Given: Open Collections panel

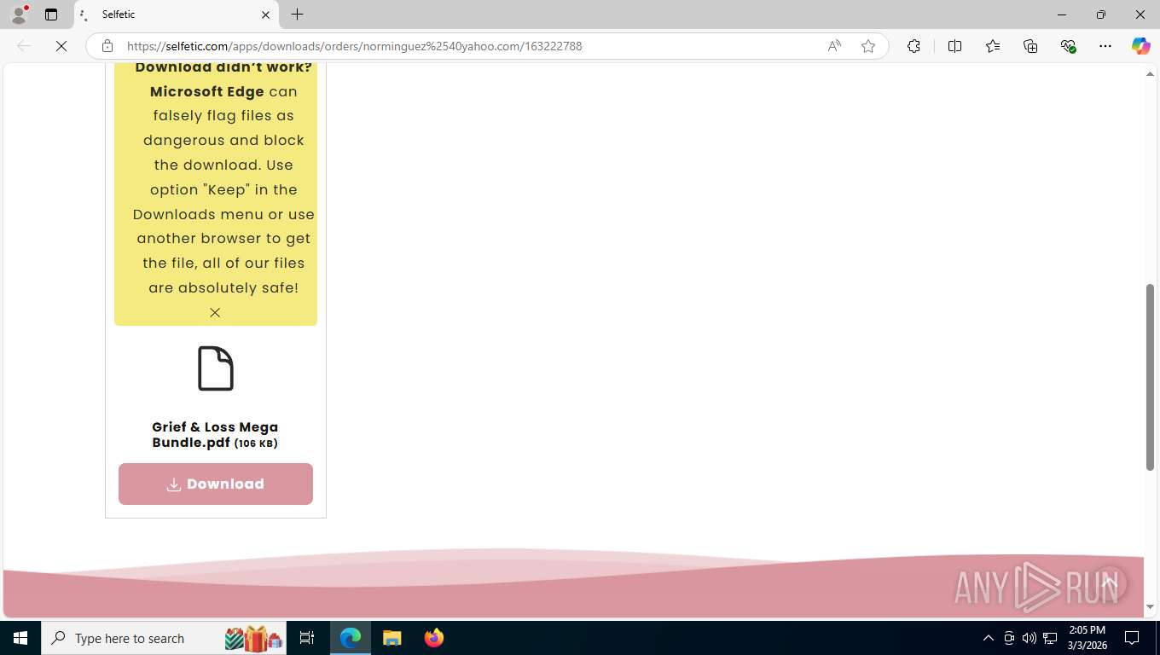Looking at the screenshot, I should pyautogui.click(x=1030, y=46).
